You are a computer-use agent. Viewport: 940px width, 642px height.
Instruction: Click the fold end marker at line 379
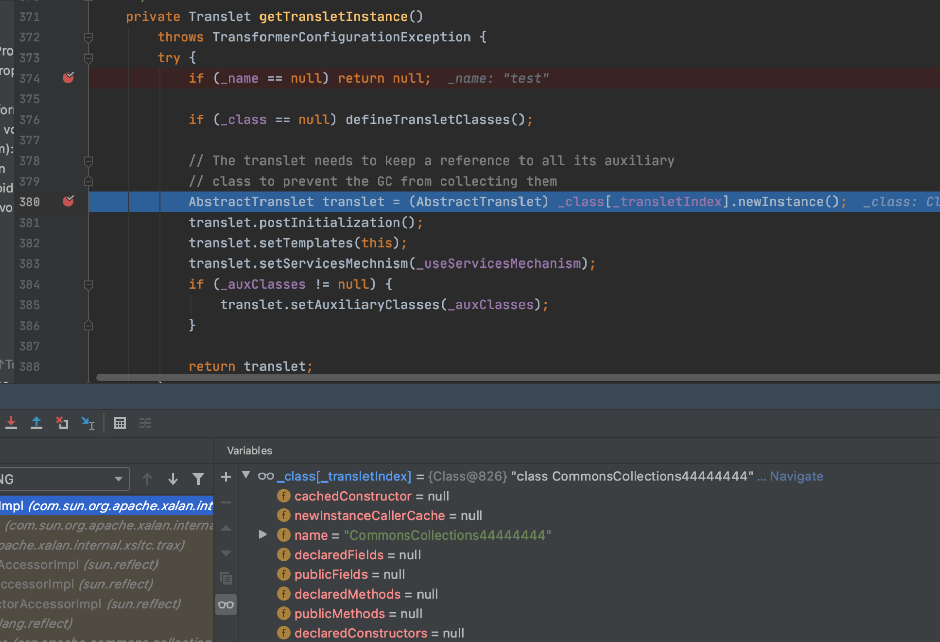pyautogui.click(x=88, y=181)
